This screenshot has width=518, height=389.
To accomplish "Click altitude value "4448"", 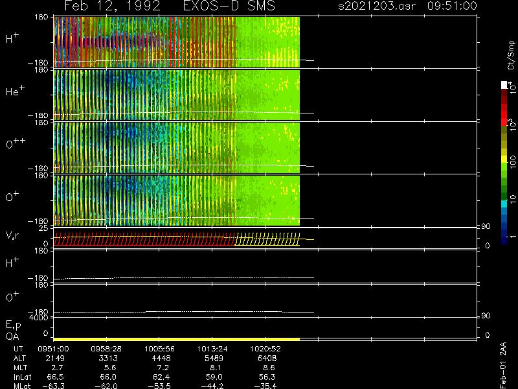I will pyautogui.click(x=161, y=359).
